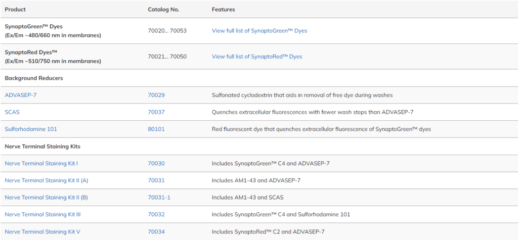Select catalog number 70037
518x240 pixels.
(156, 112)
